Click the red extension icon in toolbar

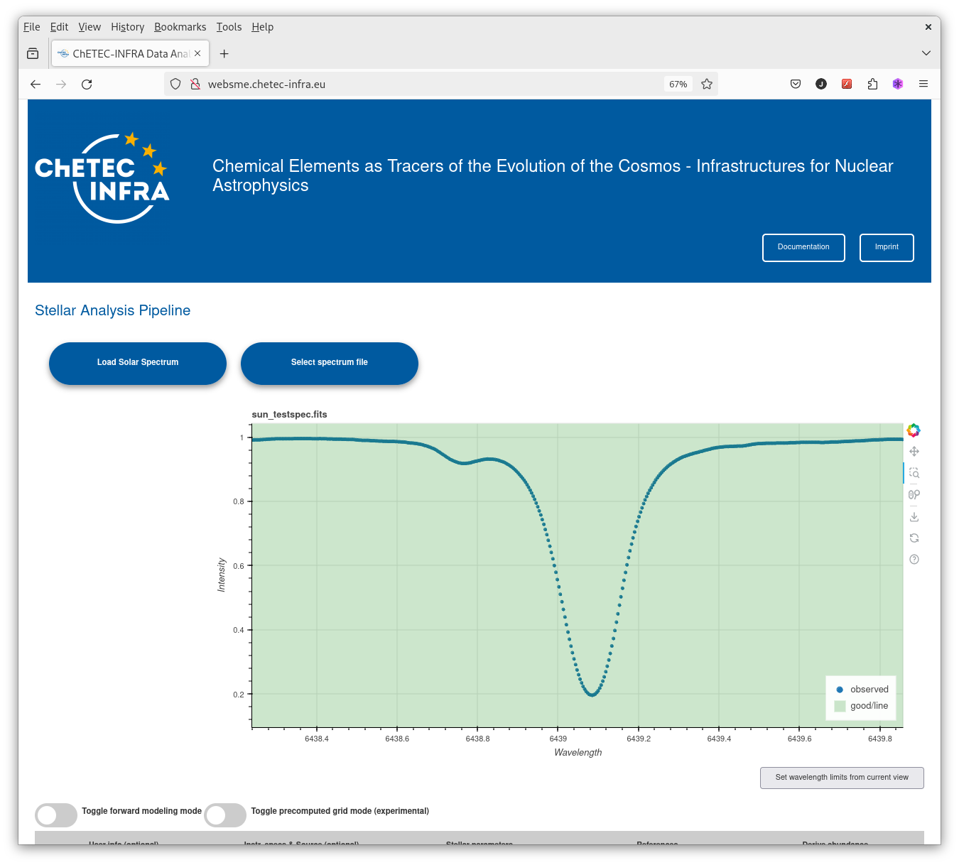point(847,84)
